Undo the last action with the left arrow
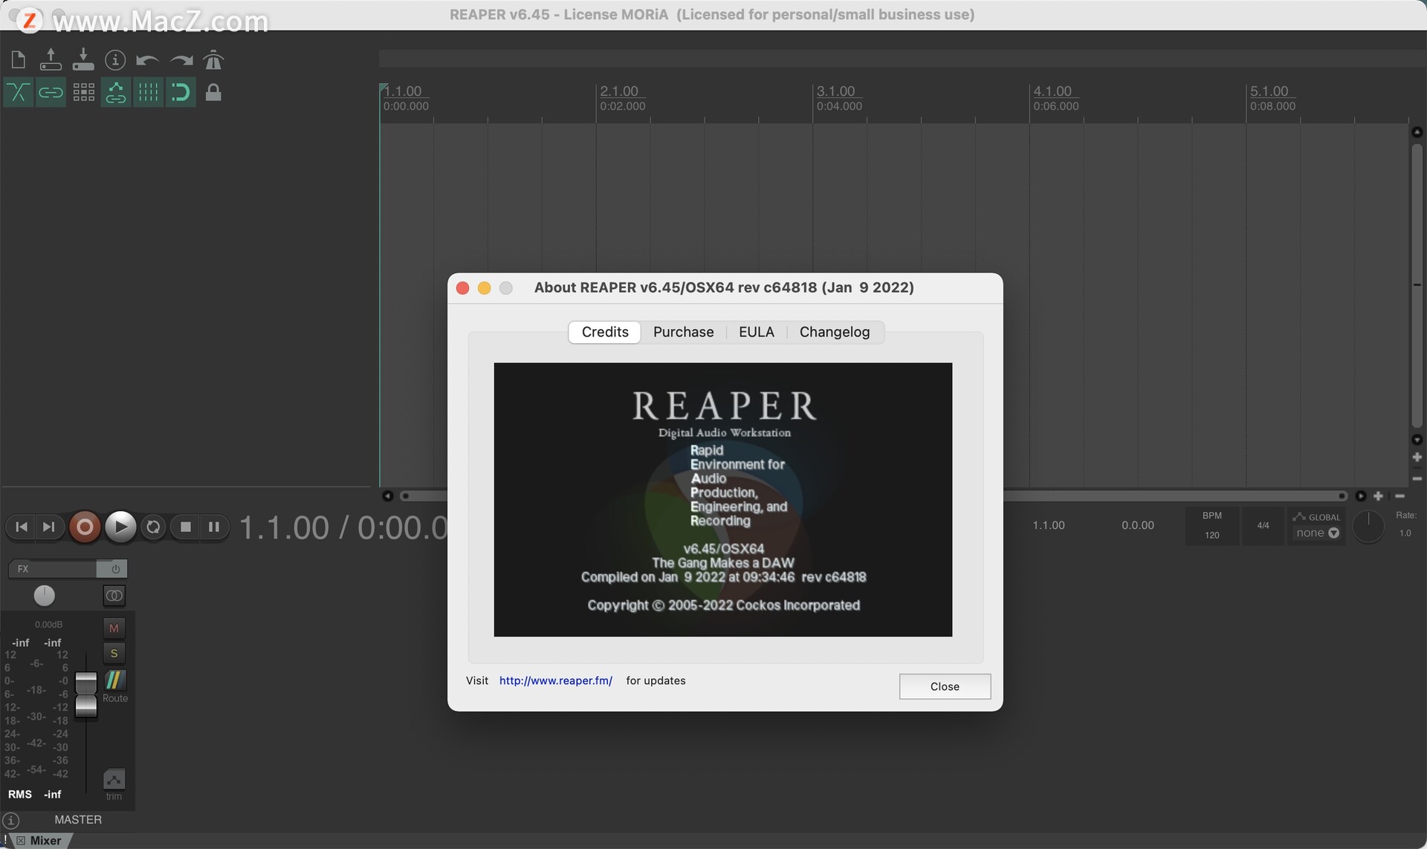The height and width of the screenshot is (849, 1427). pos(147,60)
